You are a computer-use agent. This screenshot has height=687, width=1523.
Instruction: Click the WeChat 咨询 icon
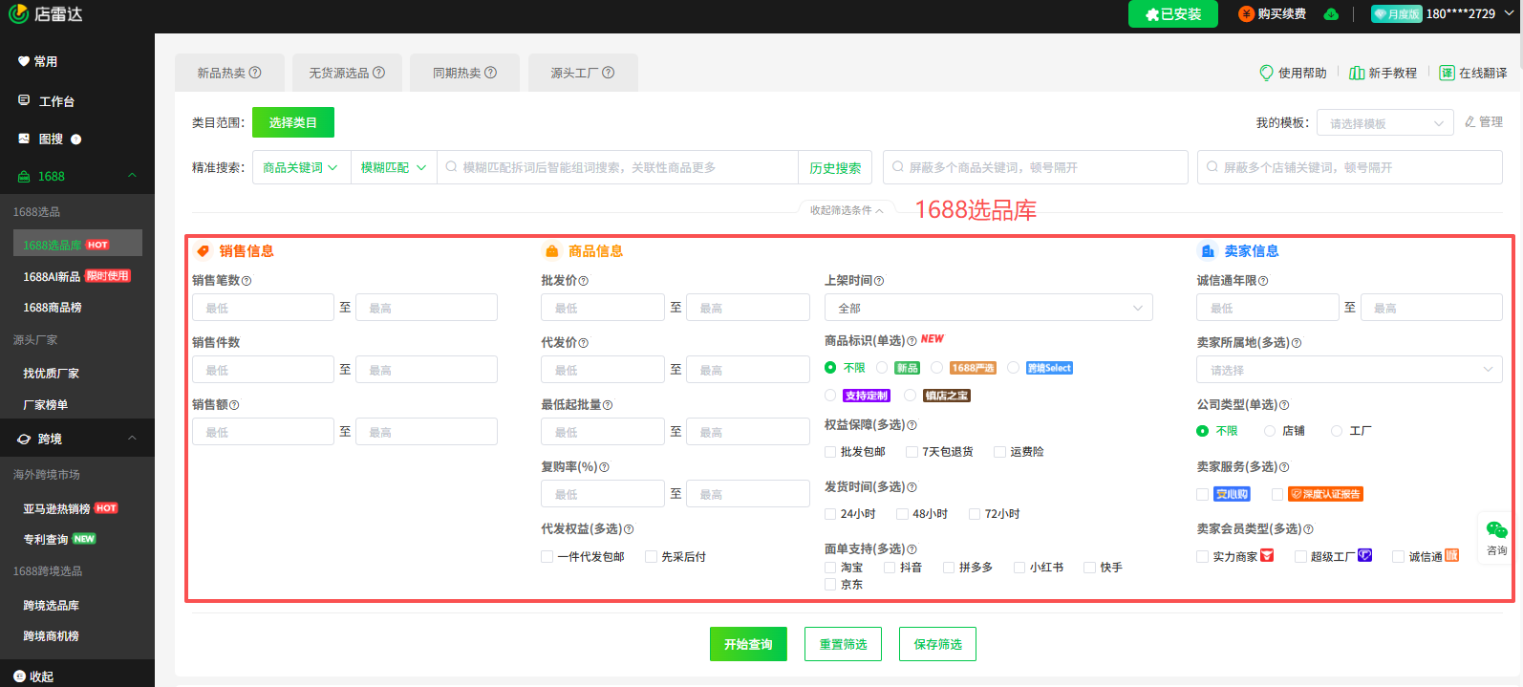(1496, 531)
